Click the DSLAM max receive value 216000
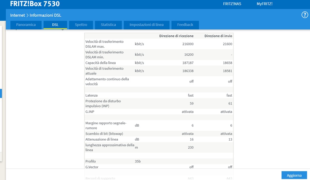This screenshot has height=180, width=310. coord(188,44)
